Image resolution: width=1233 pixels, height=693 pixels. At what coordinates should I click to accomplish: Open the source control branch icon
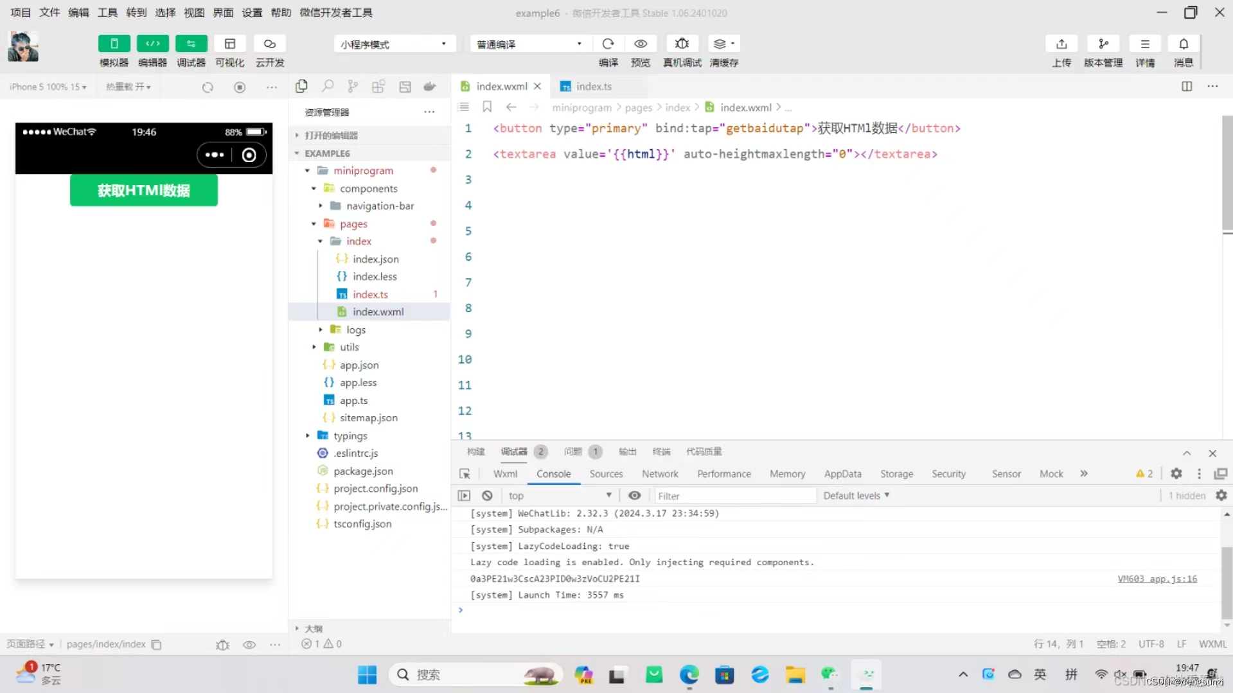(x=353, y=86)
